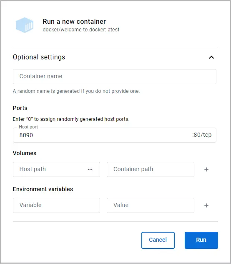231x264 pixels.
Task: Select the docker/welcome-to-docker:latest image name
Action: click(x=81, y=30)
